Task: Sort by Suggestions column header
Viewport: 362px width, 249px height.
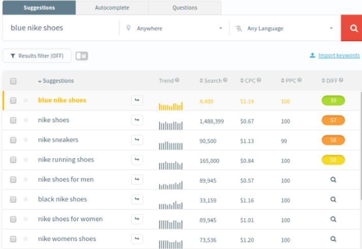Action: [x=56, y=81]
